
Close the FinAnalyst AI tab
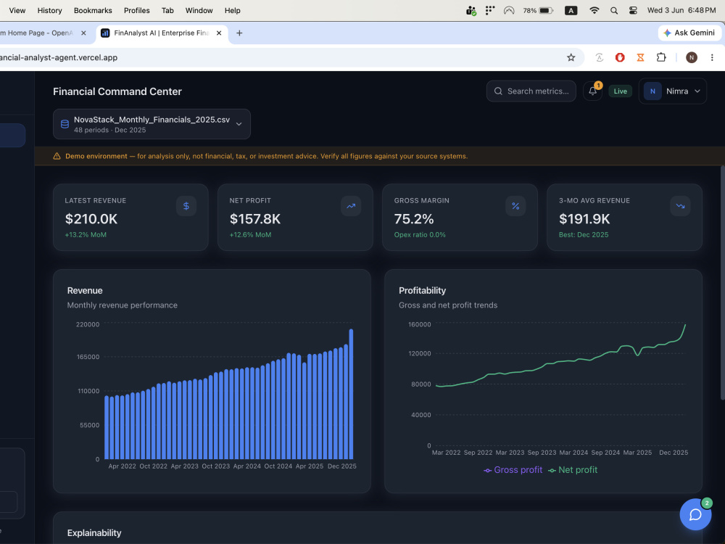[x=219, y=33]
